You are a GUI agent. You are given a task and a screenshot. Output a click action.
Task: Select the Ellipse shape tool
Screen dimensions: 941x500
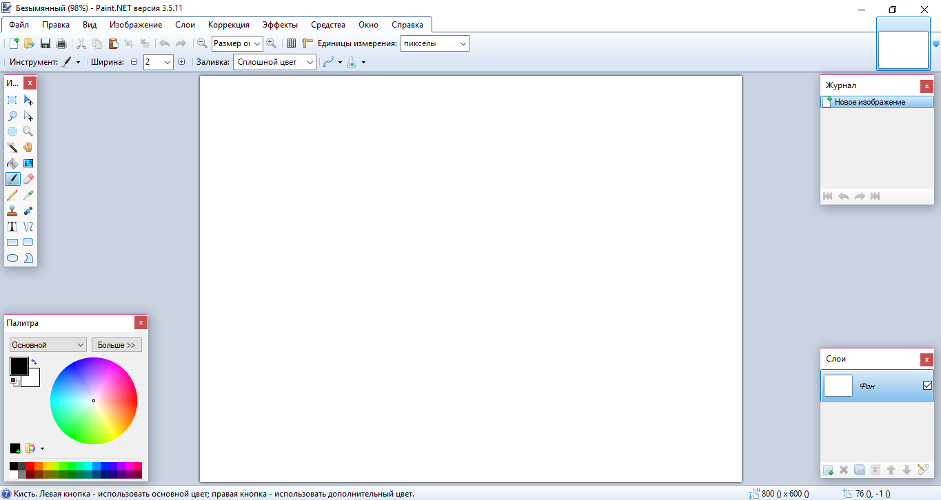12,258
